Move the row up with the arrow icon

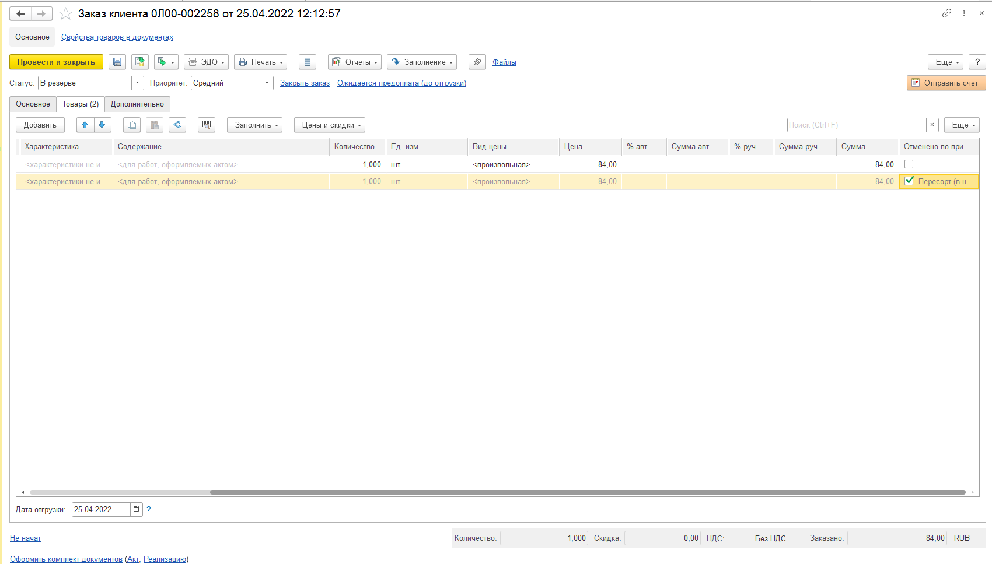coord(85,125)
